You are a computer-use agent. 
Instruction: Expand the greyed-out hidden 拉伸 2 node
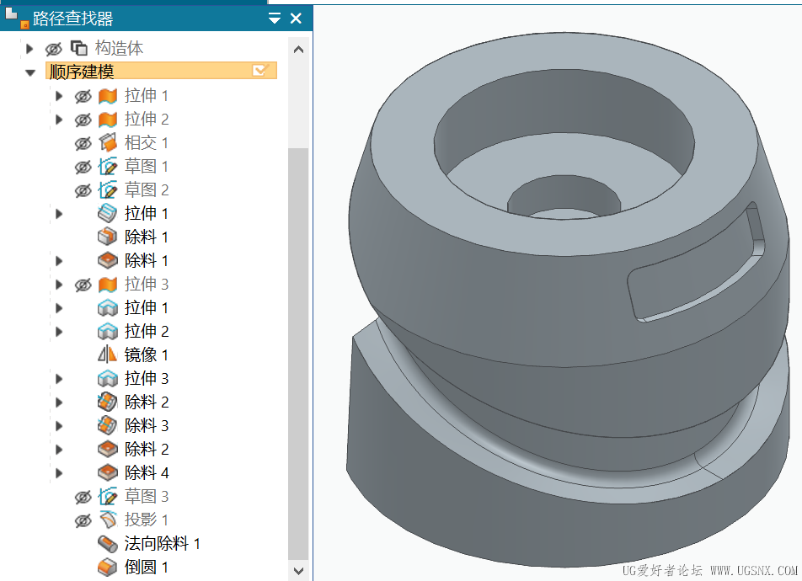59,120
